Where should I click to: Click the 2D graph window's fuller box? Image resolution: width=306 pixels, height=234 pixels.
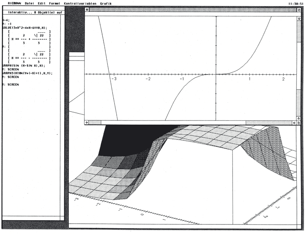pyautogui.click(x=299, y=10)
